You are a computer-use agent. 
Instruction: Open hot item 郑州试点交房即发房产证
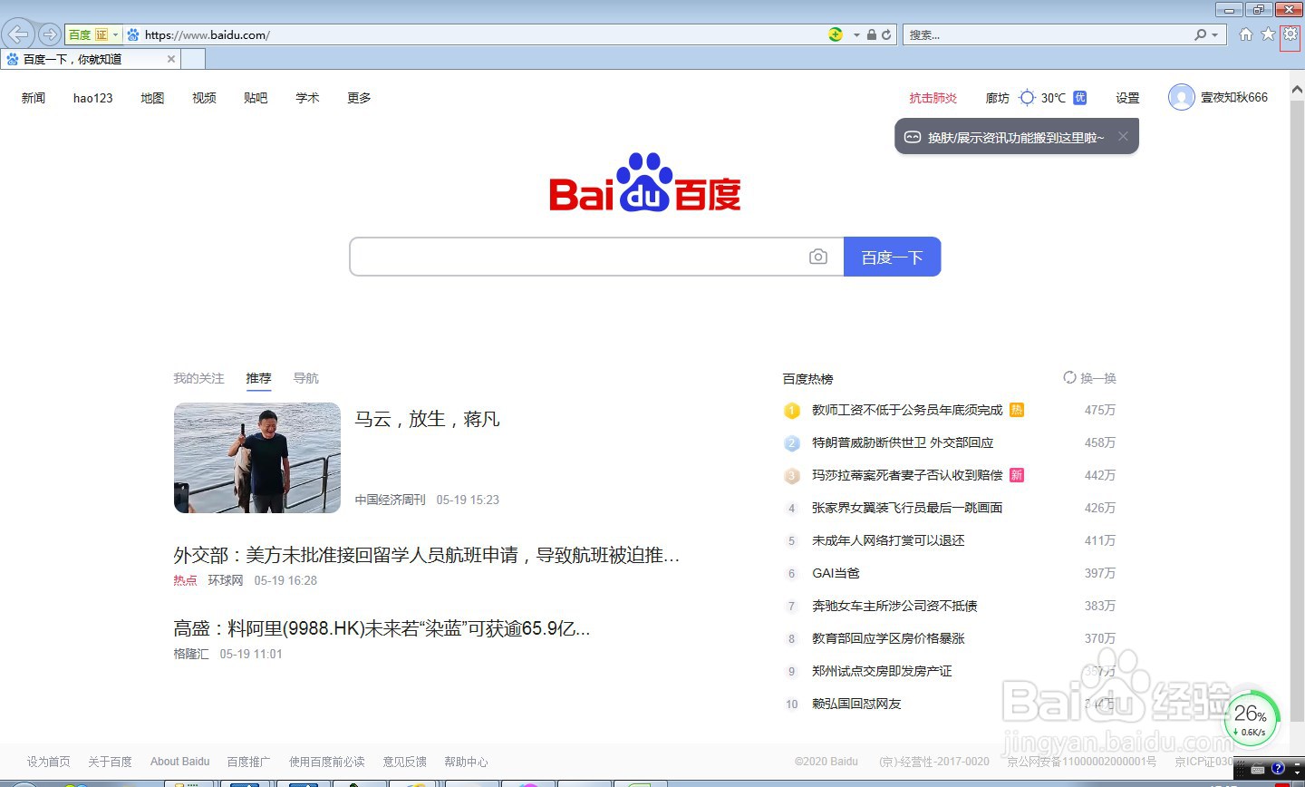click(x=882, y=671)
